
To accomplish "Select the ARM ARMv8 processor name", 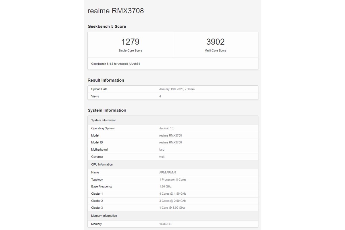I will tap(168, 172).
